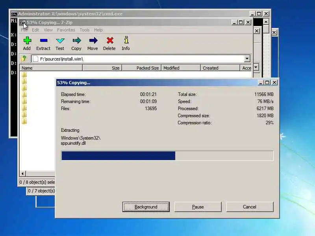Viewport: 315px width, 236px height.
Task: Open the Edit menu in 7-Zip
Action: (x=35, y=30)
